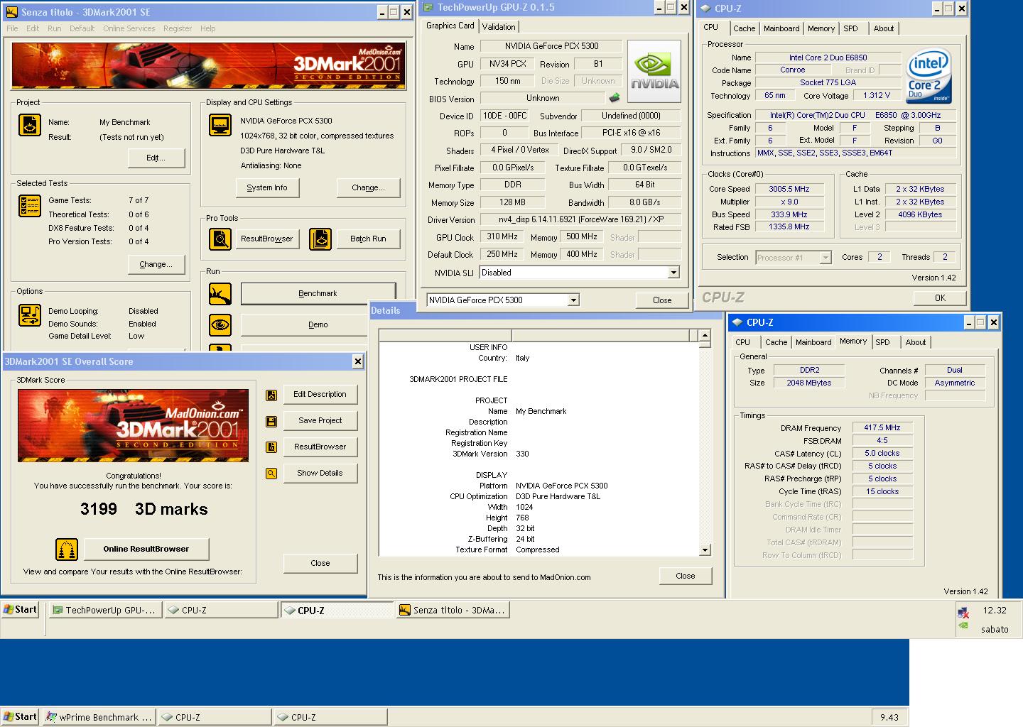The image size is (1023, 727).
Task: Click the network tray icon near clock
Action: (963, 612)
